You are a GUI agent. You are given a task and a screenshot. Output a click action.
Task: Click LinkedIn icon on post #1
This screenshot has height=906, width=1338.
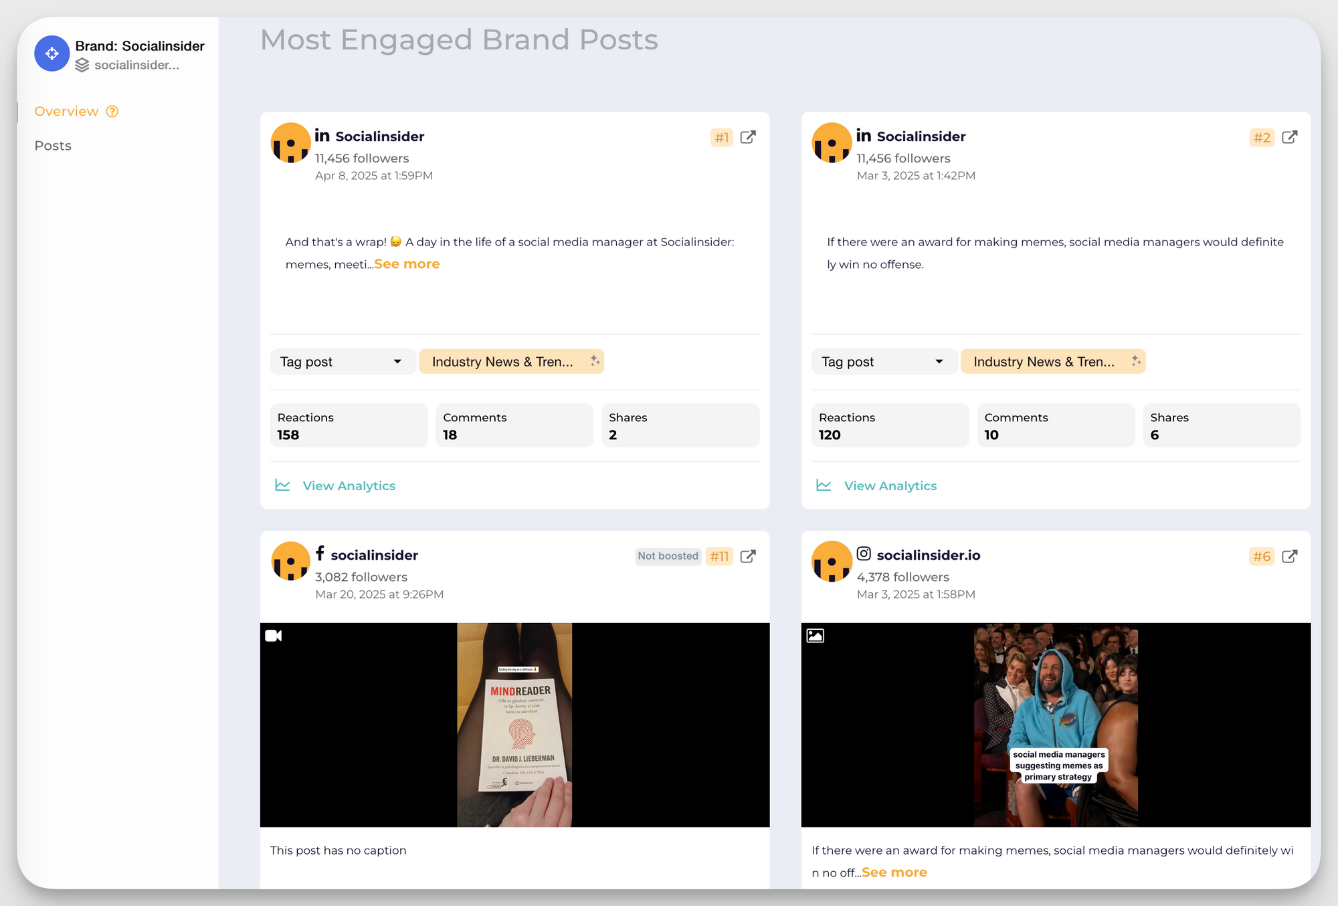[322, 136]
